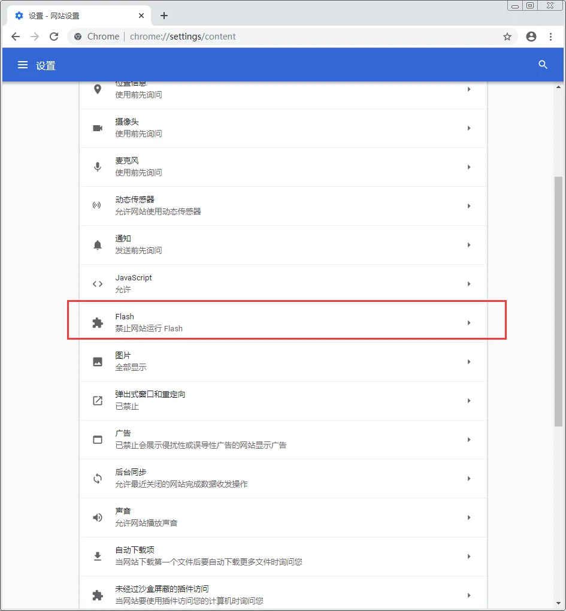566x611 pixels.
Task: Open the 通知 settings entry
Action: 283,245
